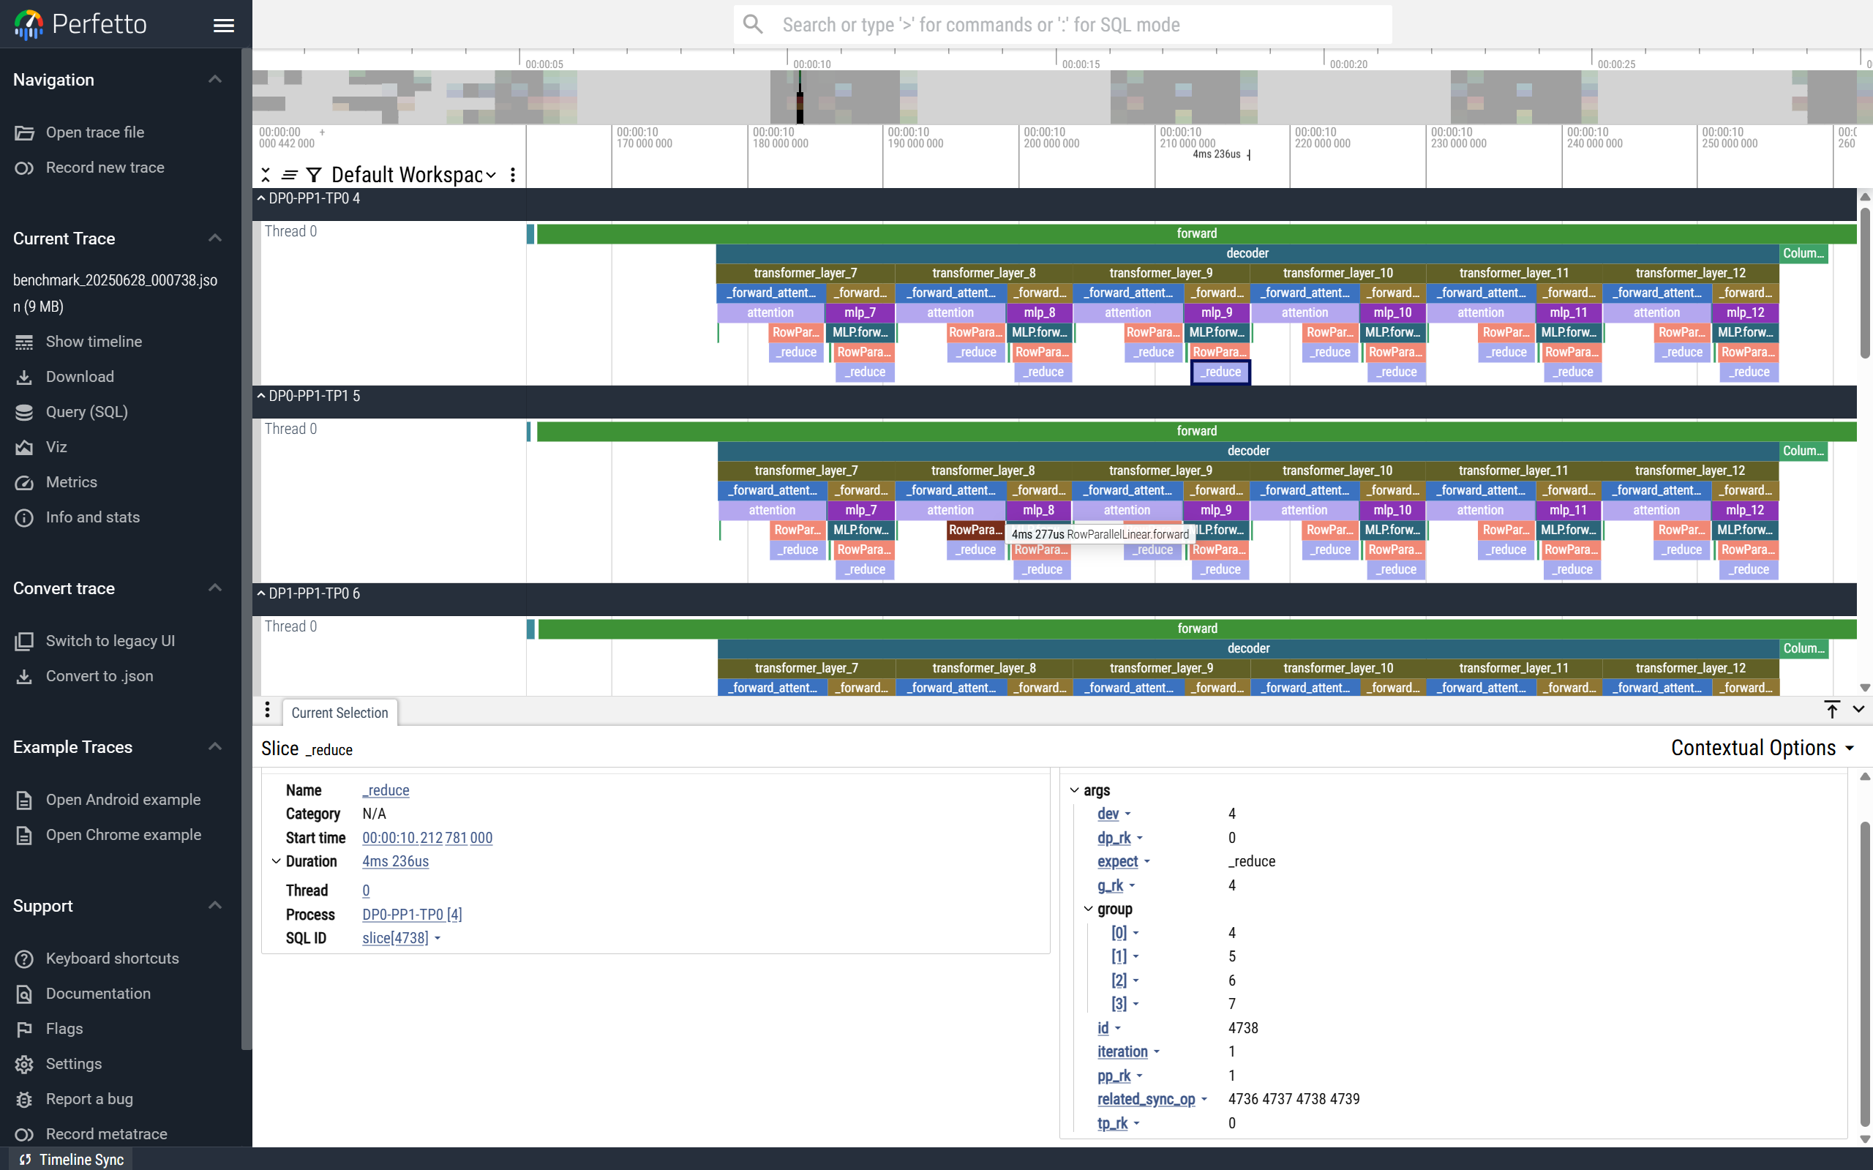
Task: Click the Query (SQL) icon in the sidebar
Action: 24,412
